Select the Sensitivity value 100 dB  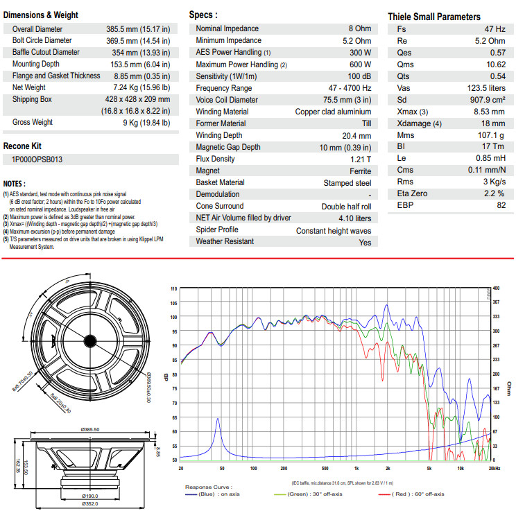tap(359, 76)
